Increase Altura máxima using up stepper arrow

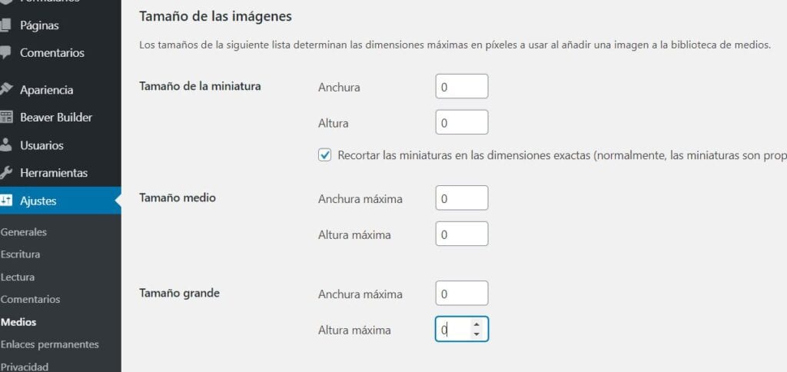(477, 324)
